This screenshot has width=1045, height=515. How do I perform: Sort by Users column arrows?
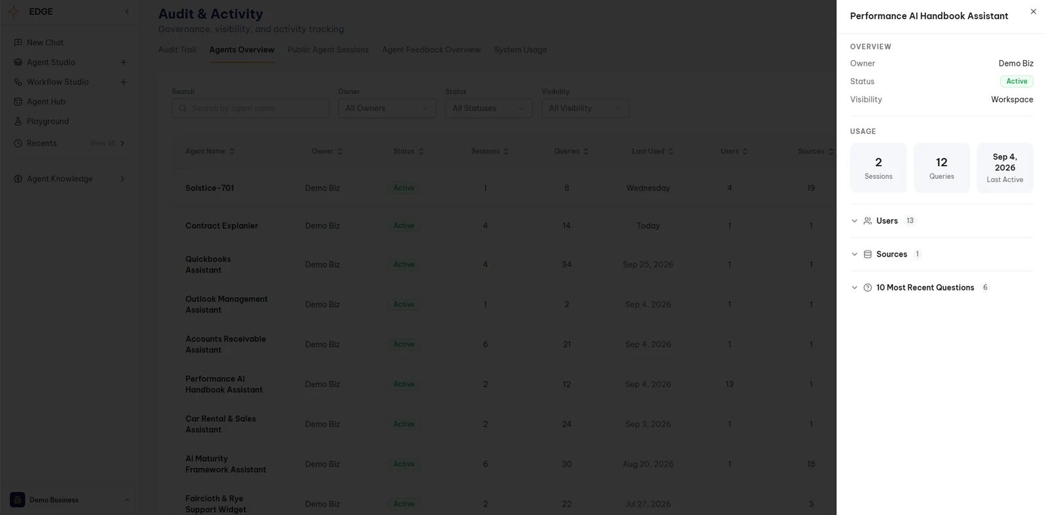(745, 151)
